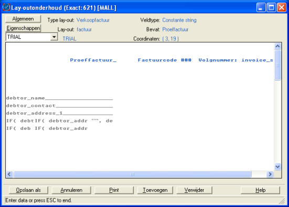Open the Eigenschappen properties
Image resolution: width=289 pixels, height=207 pixels.
click(23, 28)
